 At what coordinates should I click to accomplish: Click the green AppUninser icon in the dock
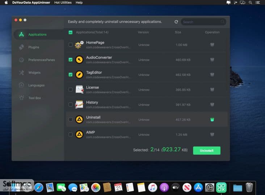(221, 187)
